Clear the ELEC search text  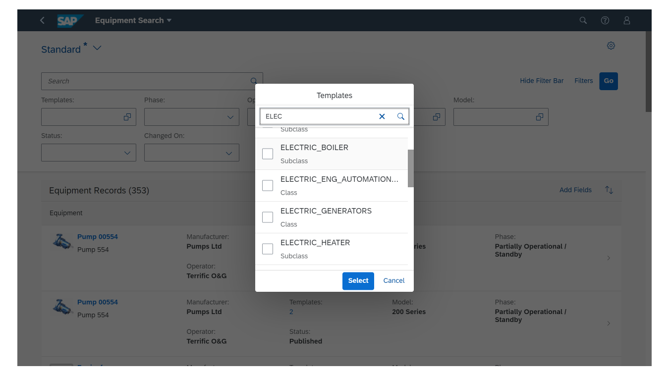tap(382, 116)
